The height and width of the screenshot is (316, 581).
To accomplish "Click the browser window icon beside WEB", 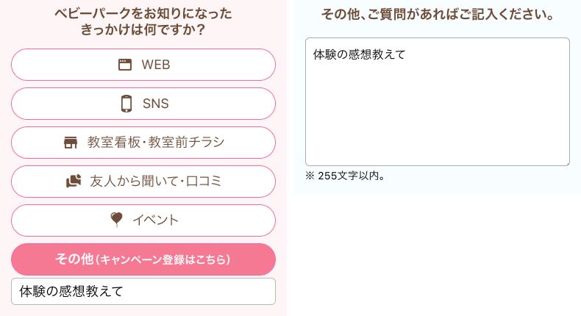I will point(125,65).
